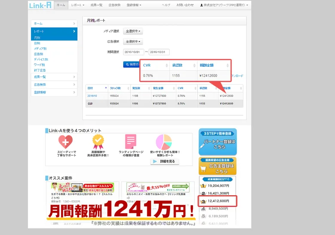Click ¥12727800 in the 2016/10 row
This screenshot has height=235, width=335.
(x=159, y=96)
